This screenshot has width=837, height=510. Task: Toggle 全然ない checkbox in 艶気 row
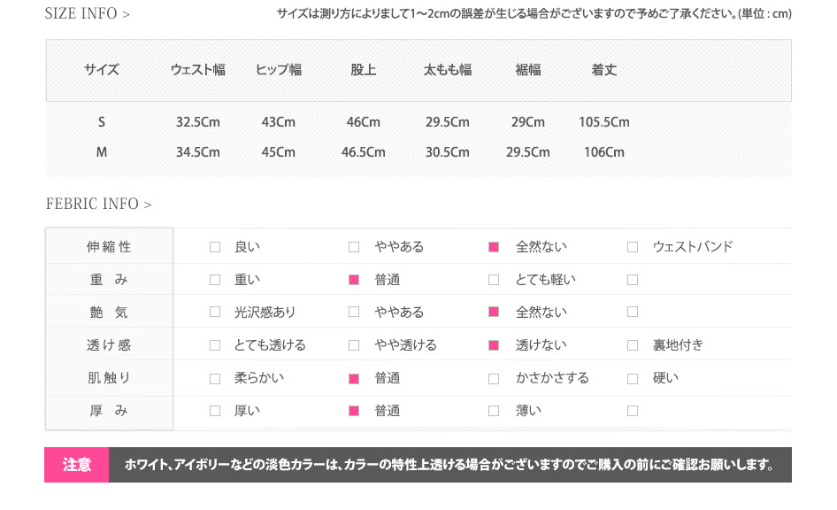[494, 312]
